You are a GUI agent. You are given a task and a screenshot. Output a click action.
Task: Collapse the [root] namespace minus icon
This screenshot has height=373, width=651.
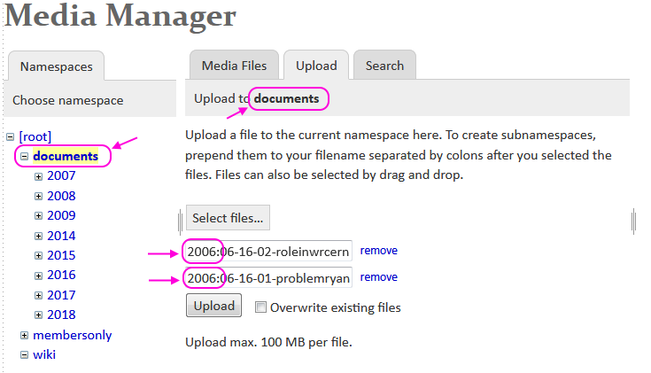coord(11,137)
